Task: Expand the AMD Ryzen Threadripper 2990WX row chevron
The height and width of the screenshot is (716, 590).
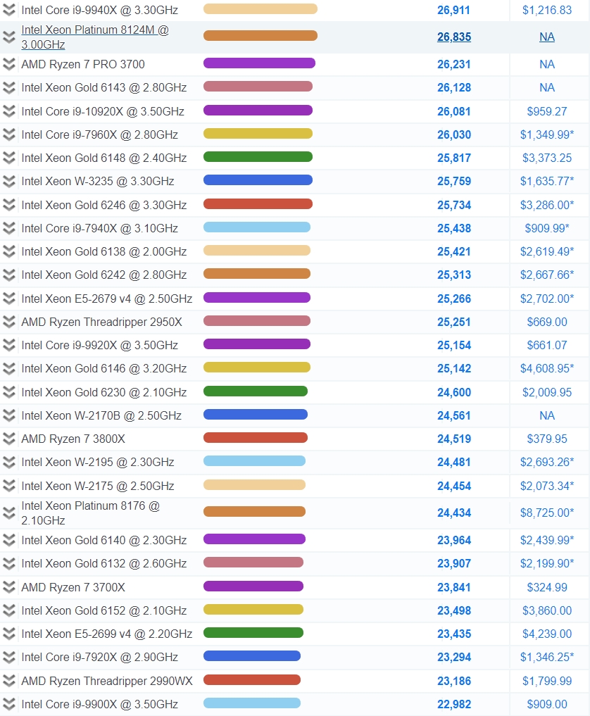Action: tap(9, 681)
